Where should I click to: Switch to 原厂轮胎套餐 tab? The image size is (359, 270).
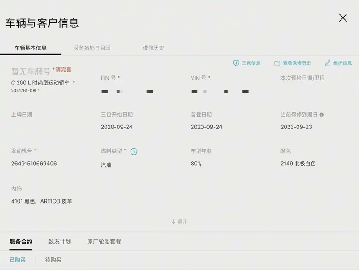104,242
